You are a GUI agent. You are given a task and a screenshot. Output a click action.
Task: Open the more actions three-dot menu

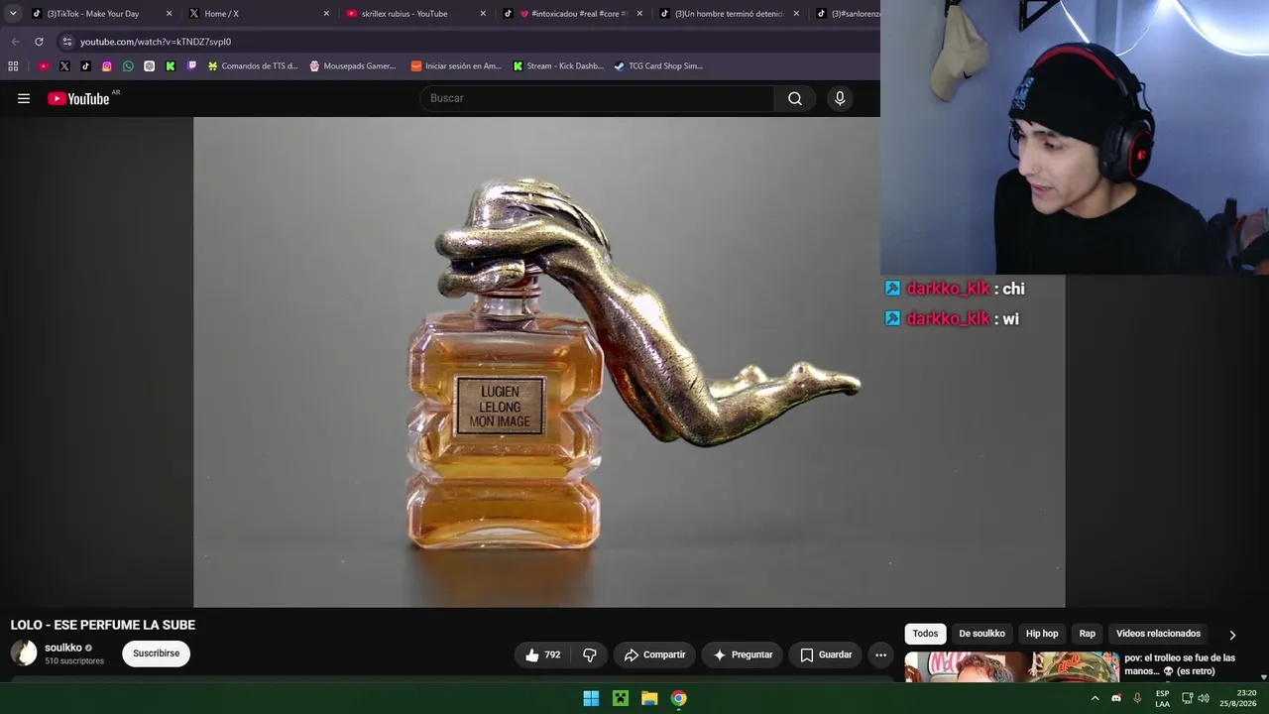click(x=880, y=654)
